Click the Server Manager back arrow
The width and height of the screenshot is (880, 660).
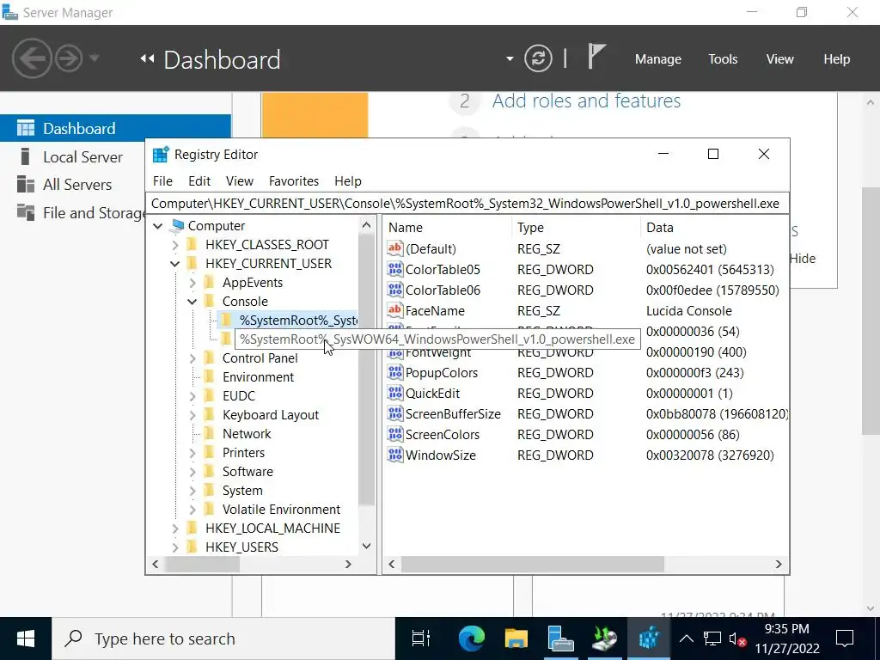pos(32,58)
